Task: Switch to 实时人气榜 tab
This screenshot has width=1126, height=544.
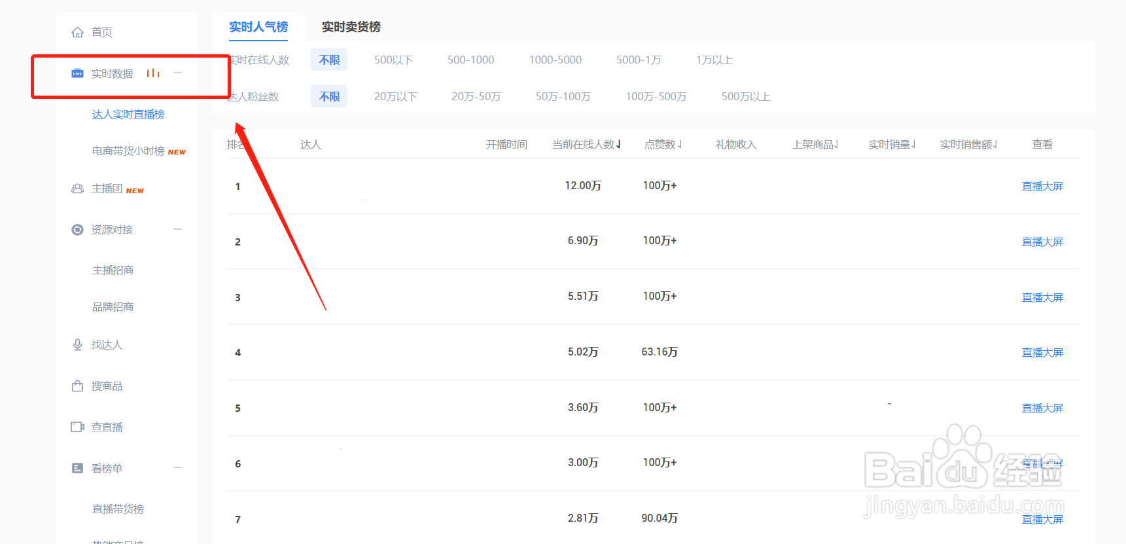Action: [258, 27]
